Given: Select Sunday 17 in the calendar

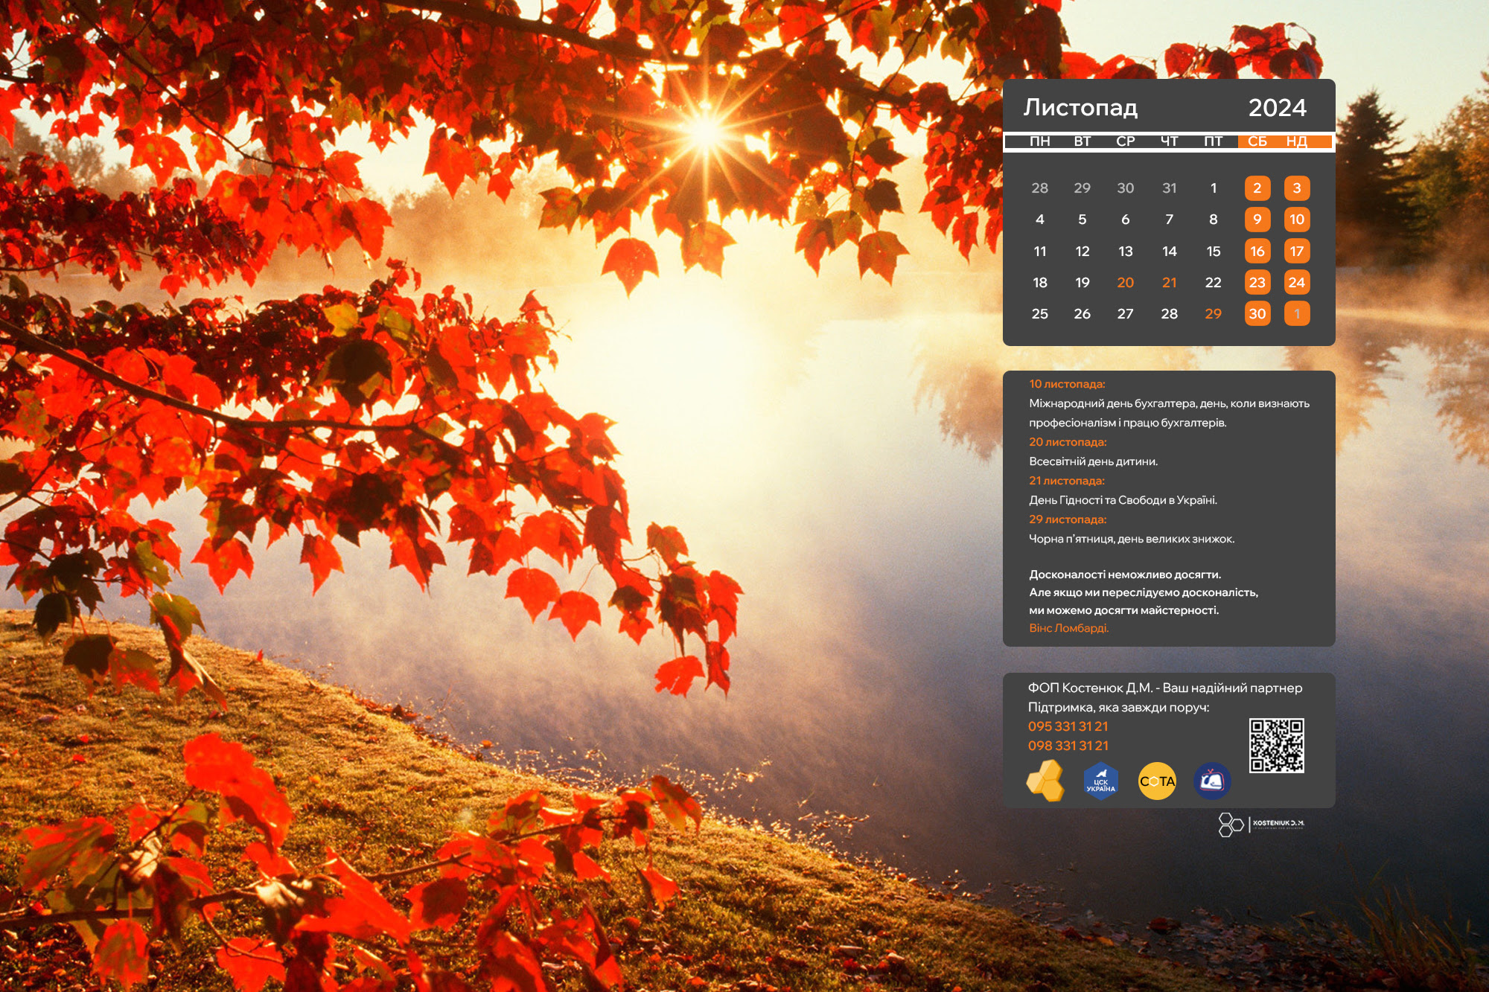Looking at the screenshot, I should (1297, 252).
